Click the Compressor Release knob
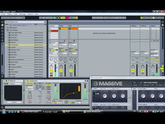165x124 pixels. [48, 100]
